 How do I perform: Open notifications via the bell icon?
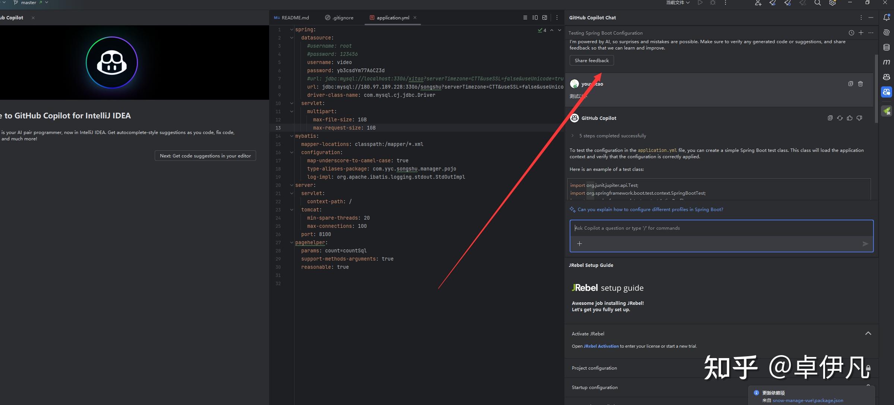887,17
